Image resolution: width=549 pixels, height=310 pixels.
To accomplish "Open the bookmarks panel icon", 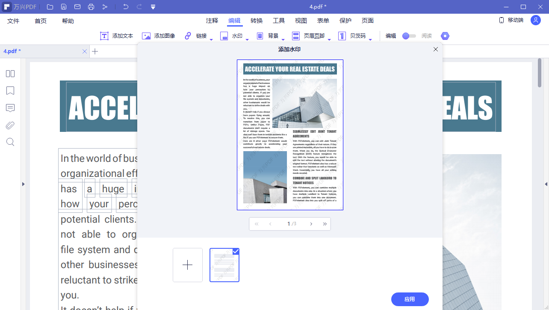I will [x=10, y=91].
